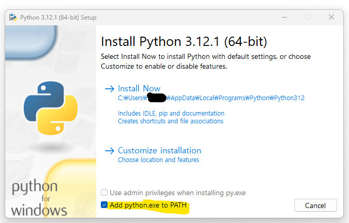
Task: Click 'Includes IDLE, pip and documentation' text
Action: pyautogui.click(x=171, y=114)
